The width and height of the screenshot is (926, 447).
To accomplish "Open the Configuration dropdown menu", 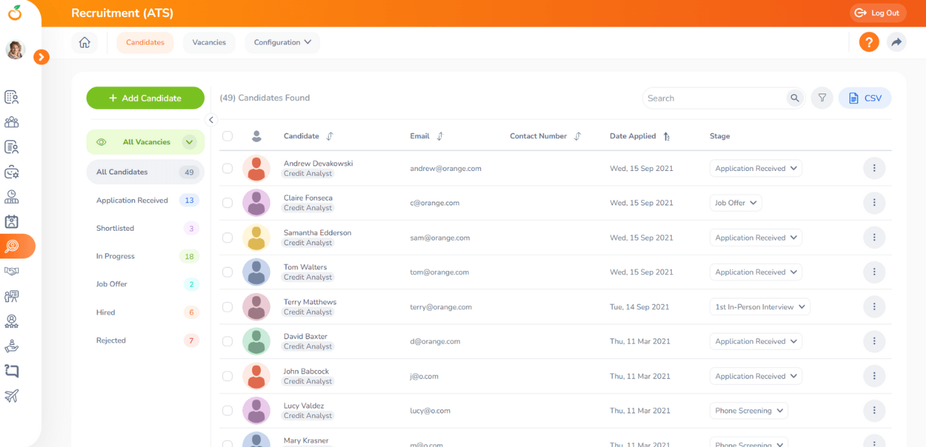I will (282, 42).
